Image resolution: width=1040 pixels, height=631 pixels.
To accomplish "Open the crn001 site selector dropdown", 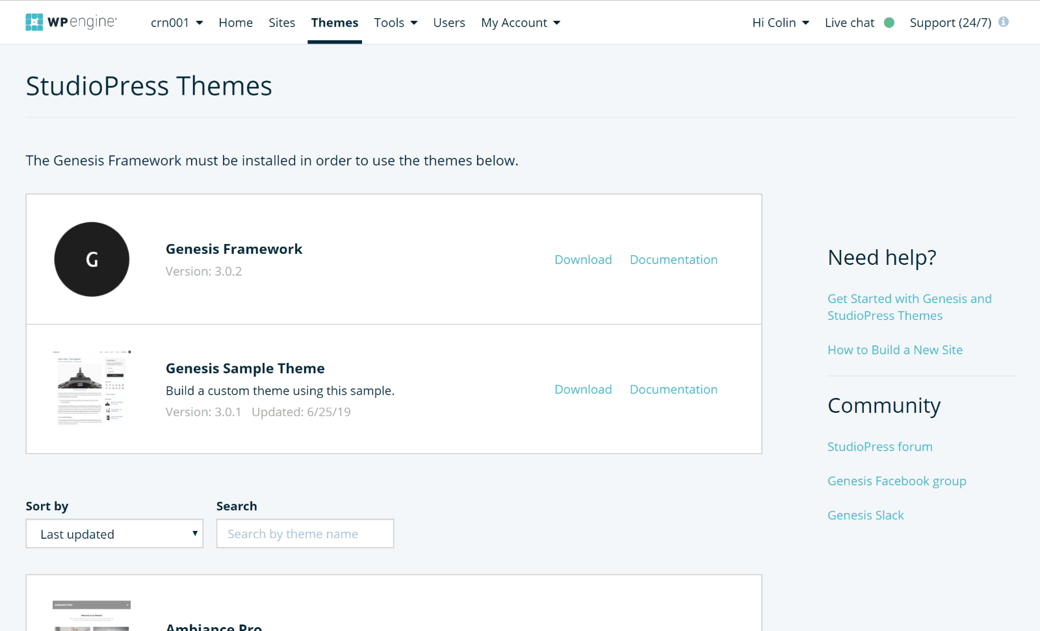I will 177,22.
